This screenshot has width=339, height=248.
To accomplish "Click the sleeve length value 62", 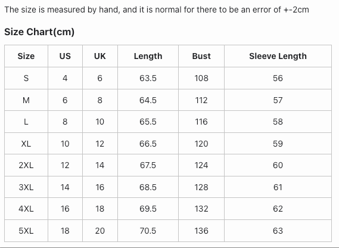I will click(x=278, y=209).
